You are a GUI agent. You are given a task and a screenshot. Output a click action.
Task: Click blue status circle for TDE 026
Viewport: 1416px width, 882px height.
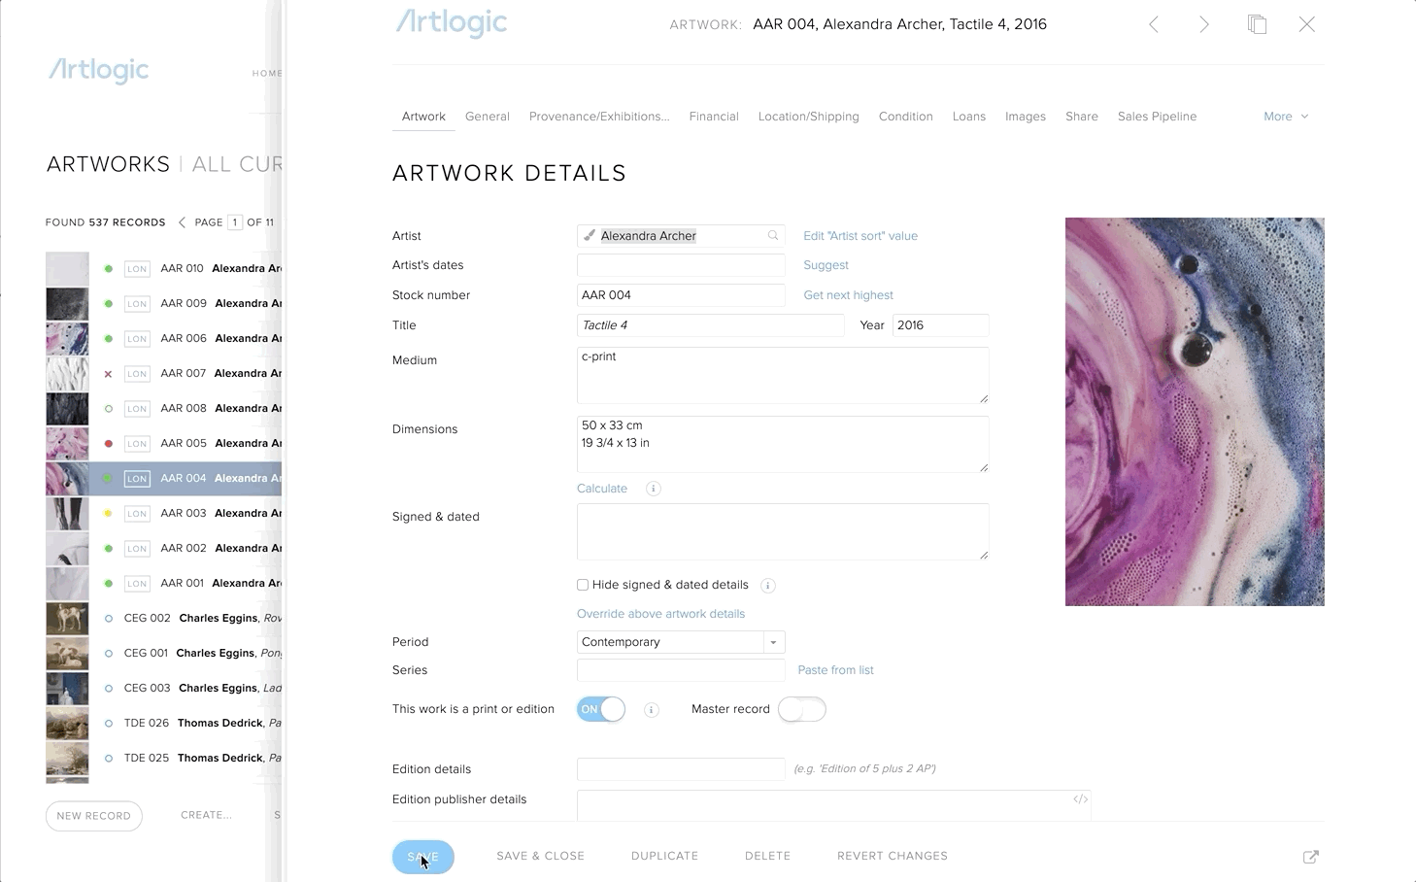[109, 724]
